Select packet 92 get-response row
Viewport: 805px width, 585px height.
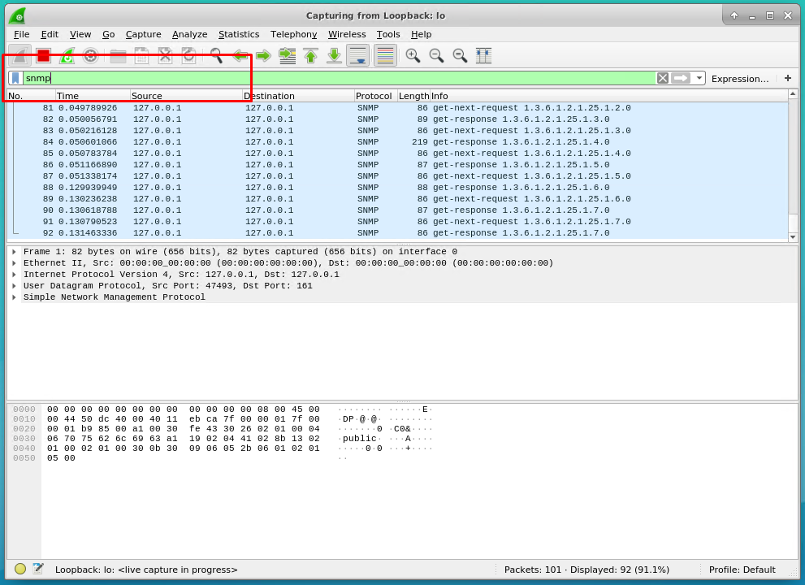[x=398, y=232]
